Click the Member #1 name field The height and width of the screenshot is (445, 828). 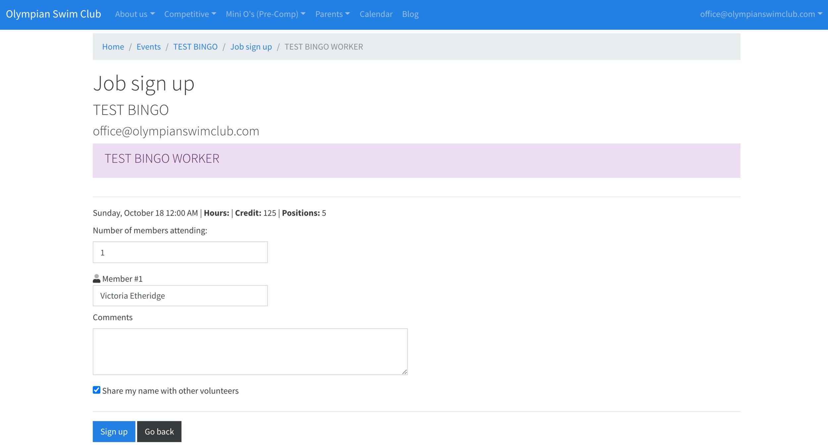tap(180, 296)
